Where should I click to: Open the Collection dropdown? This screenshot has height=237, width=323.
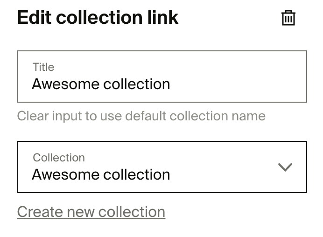[x=162, y=167]
